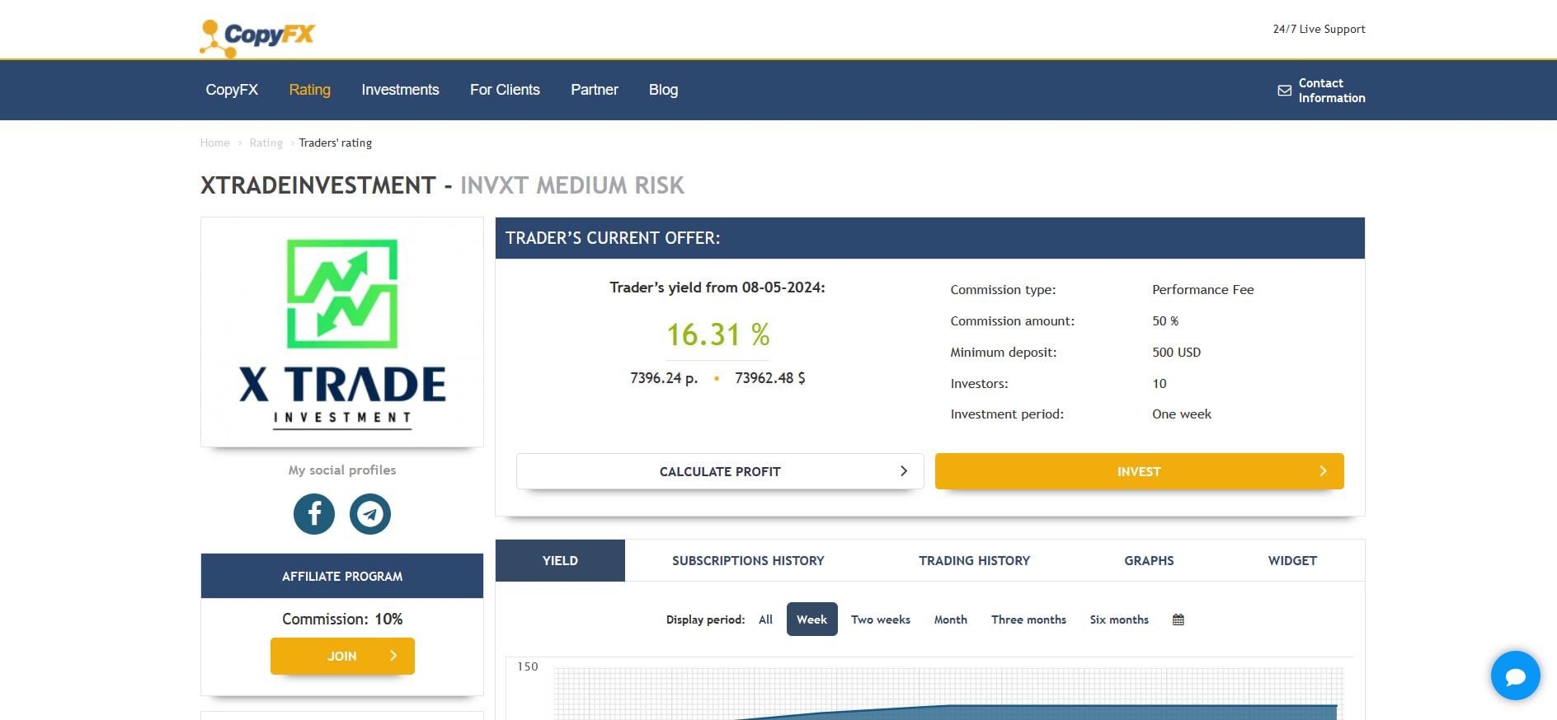Click the CopyFX logo

click(x=257, y=38)
